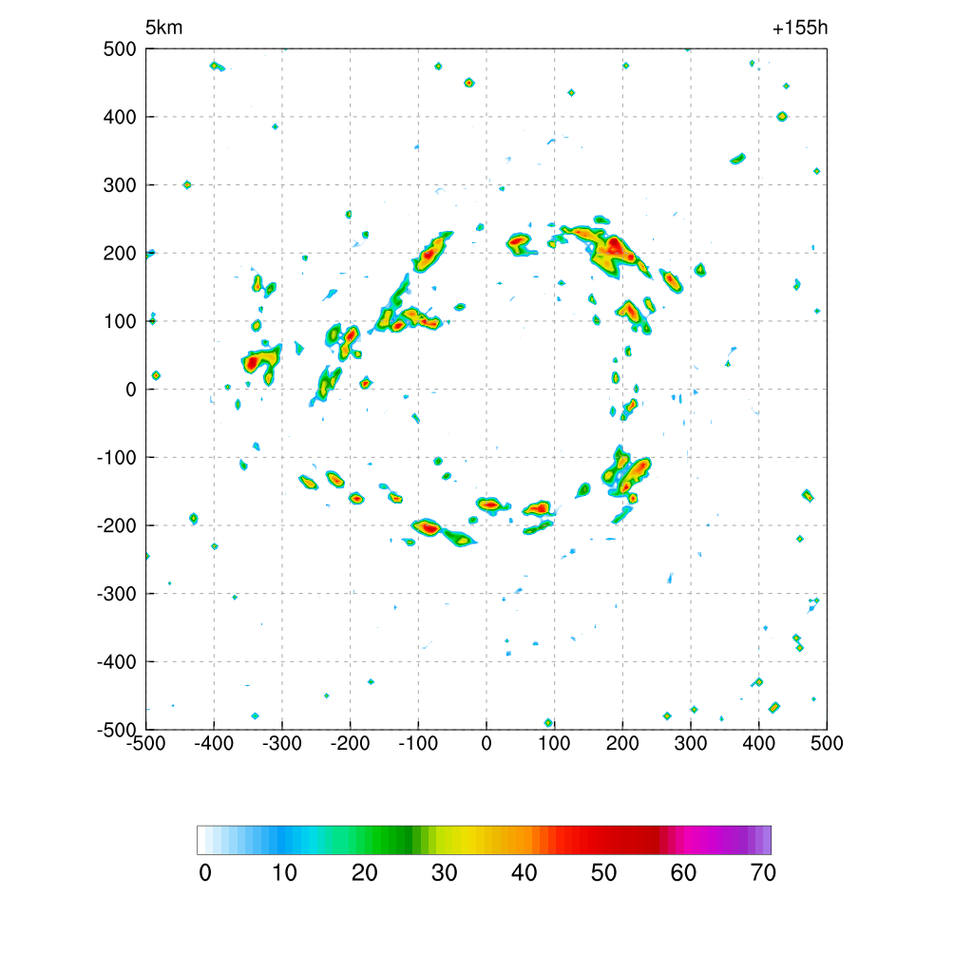This screenshot has height=973, width=973.
Task: Choose the x-axis rightmost tick label "500"
Action: pyautogui.click(x=827, y=743)
